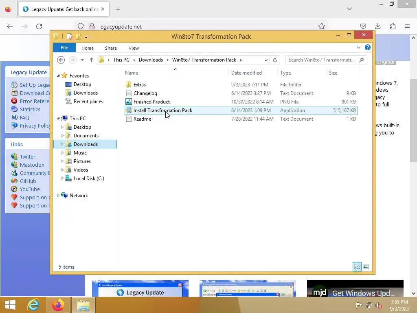Collapse the This PC tree group
The width and height of the screenshot is (417, 313).
(x=59, y=118)
